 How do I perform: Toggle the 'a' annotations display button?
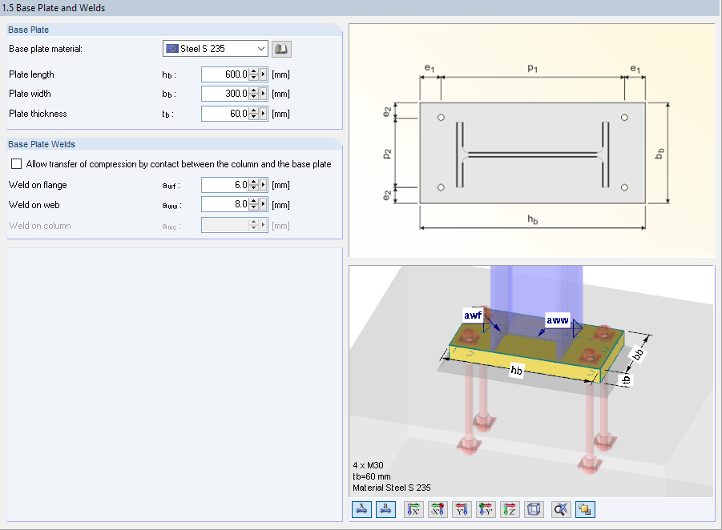tap(385, 509)
